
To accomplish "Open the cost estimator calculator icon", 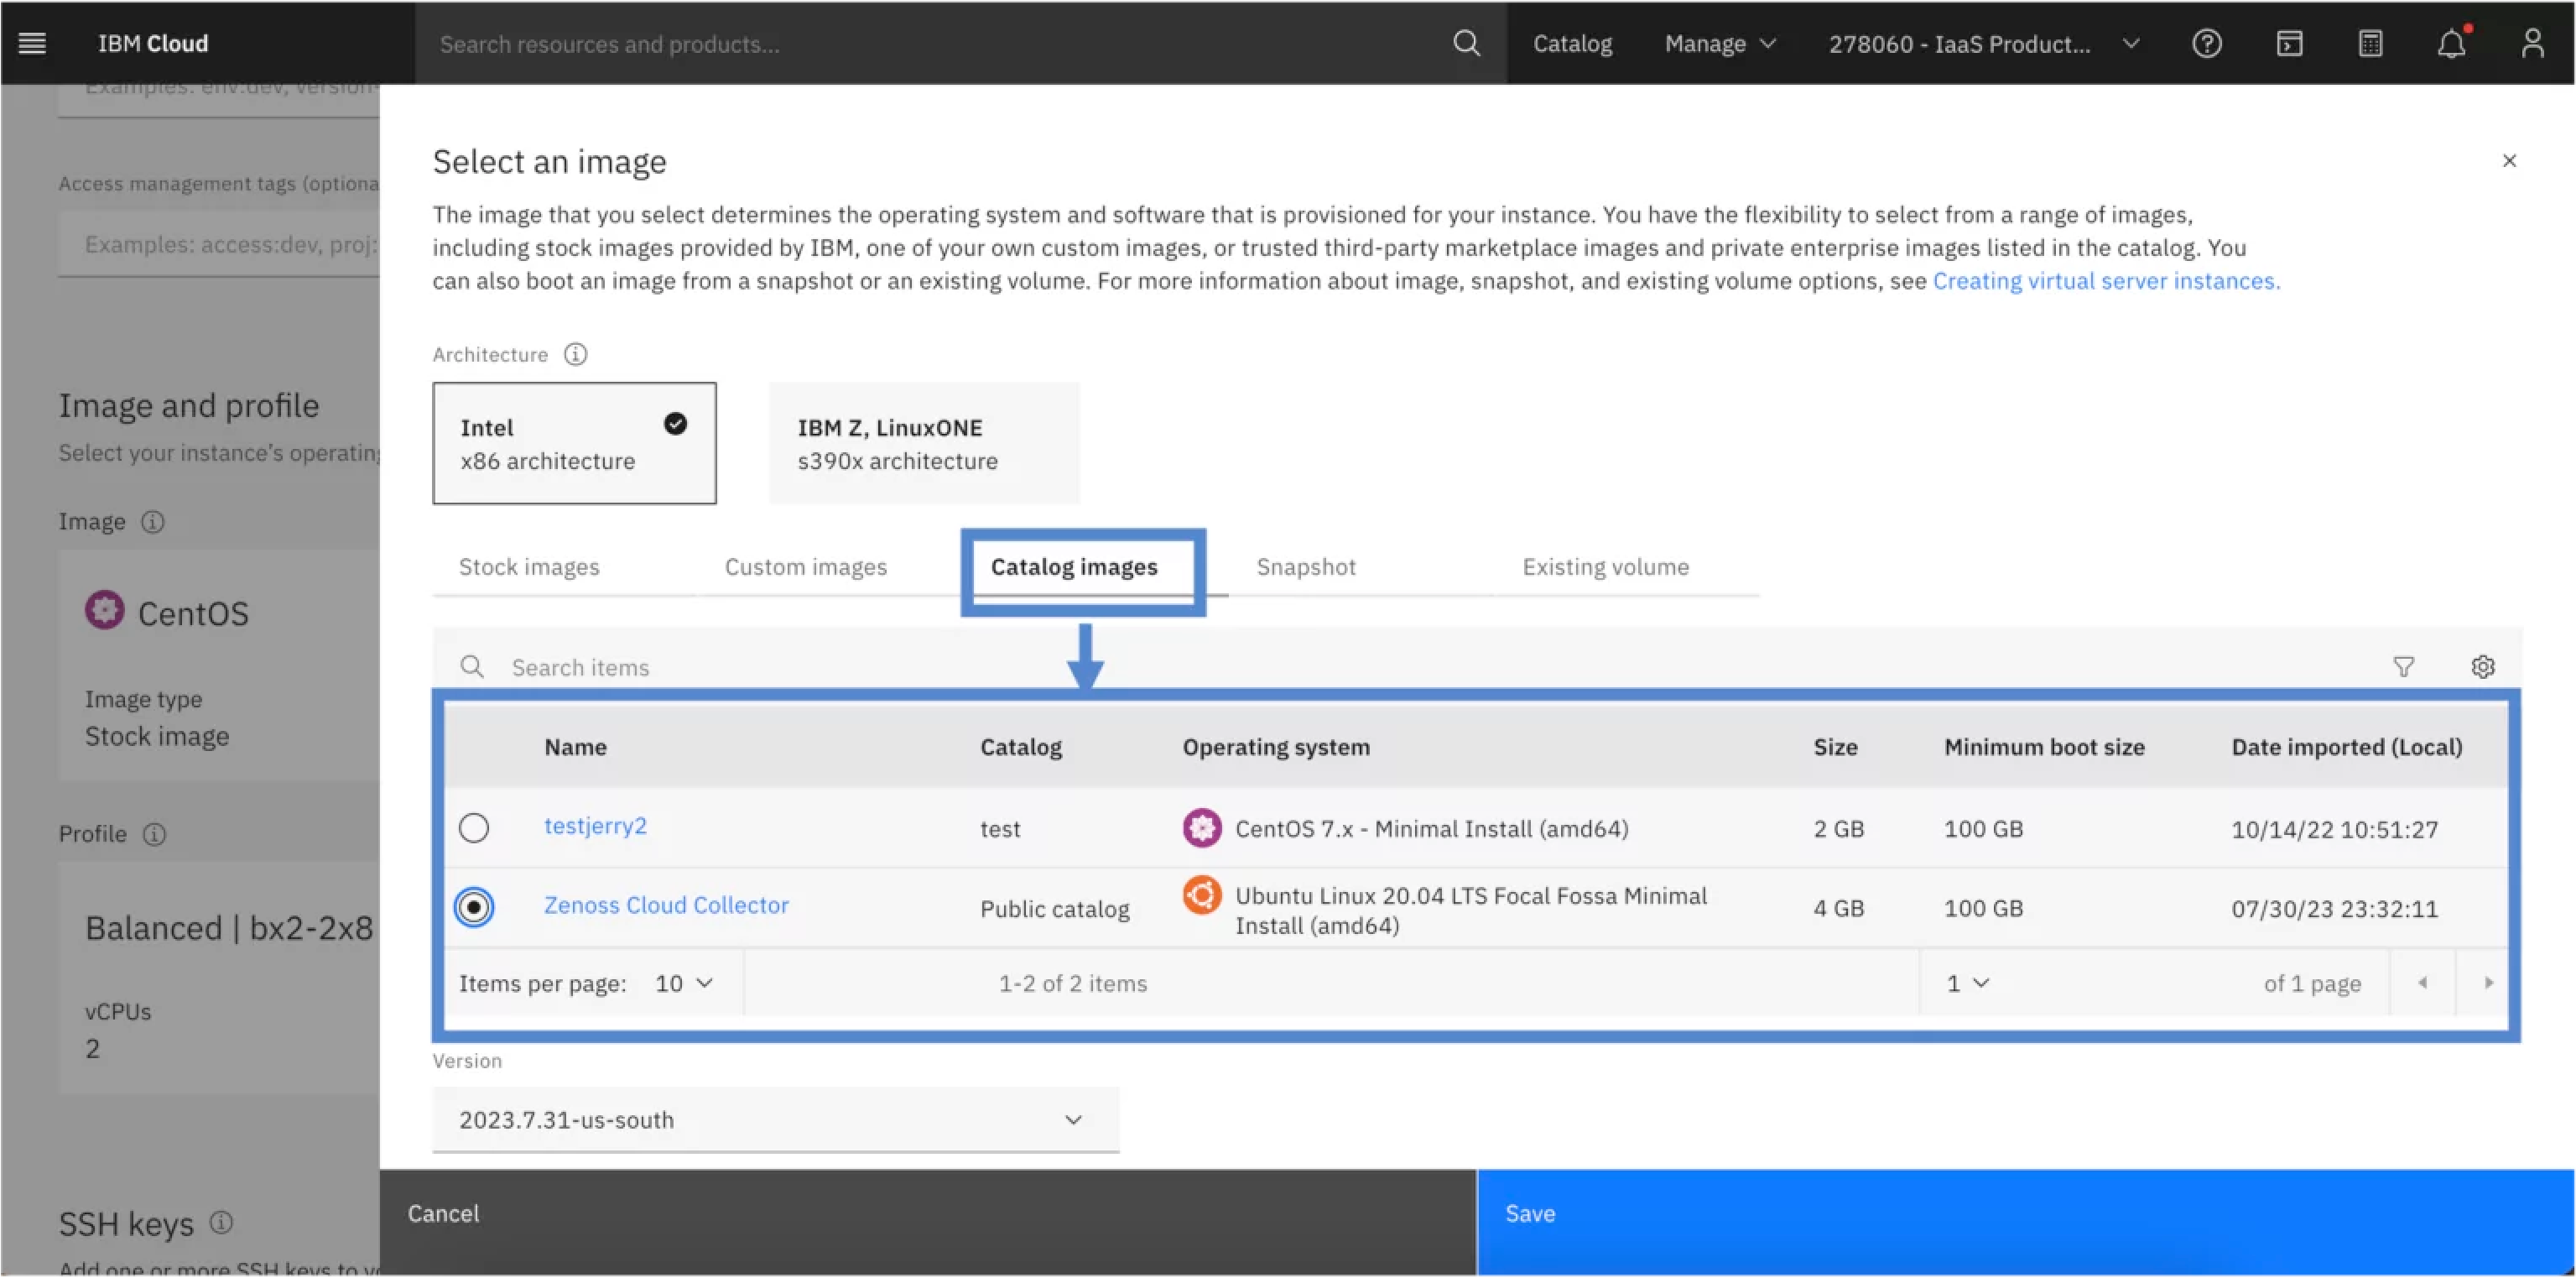I will click(x=2370, y=43).
